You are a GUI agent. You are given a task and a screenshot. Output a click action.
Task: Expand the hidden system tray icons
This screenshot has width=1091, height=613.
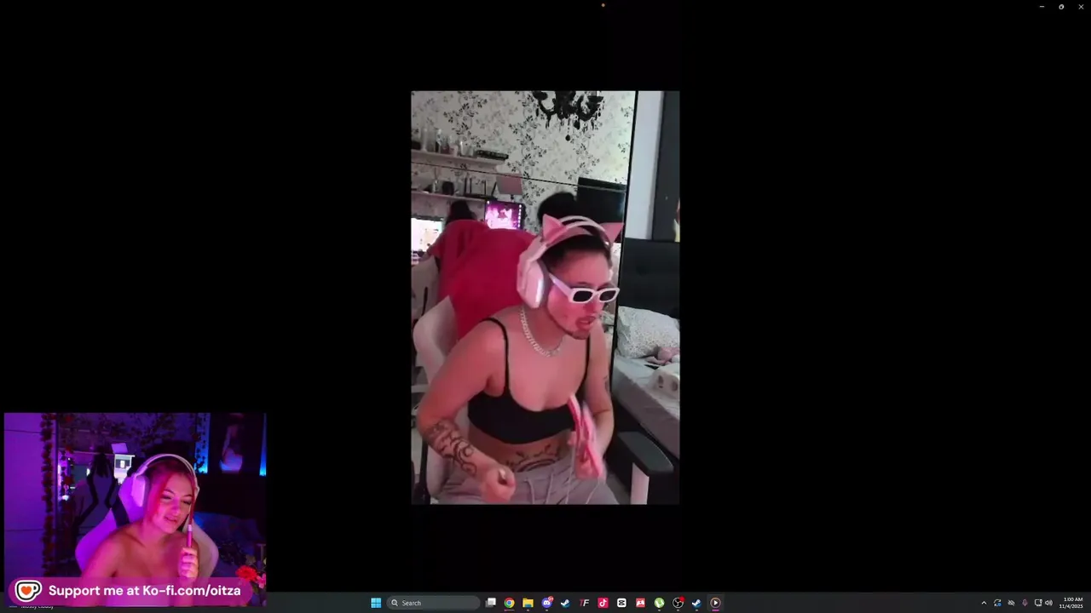click(984, 603)
